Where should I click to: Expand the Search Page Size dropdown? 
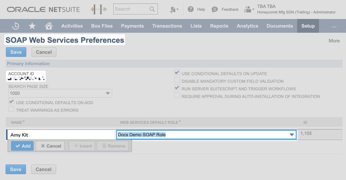(x=107, y=93)
